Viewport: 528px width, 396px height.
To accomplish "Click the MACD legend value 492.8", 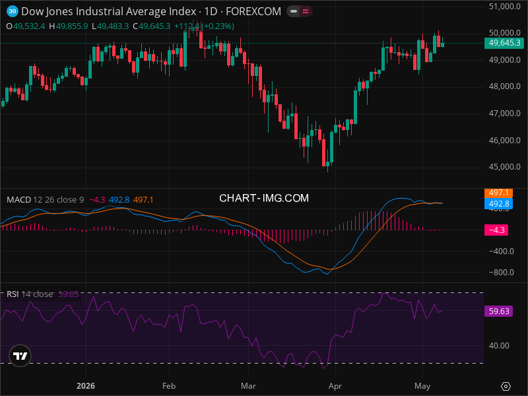I will pos(119,200).
